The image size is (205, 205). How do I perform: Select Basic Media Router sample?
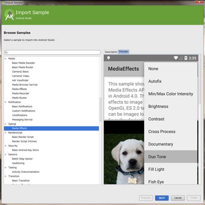pos(22,67)
